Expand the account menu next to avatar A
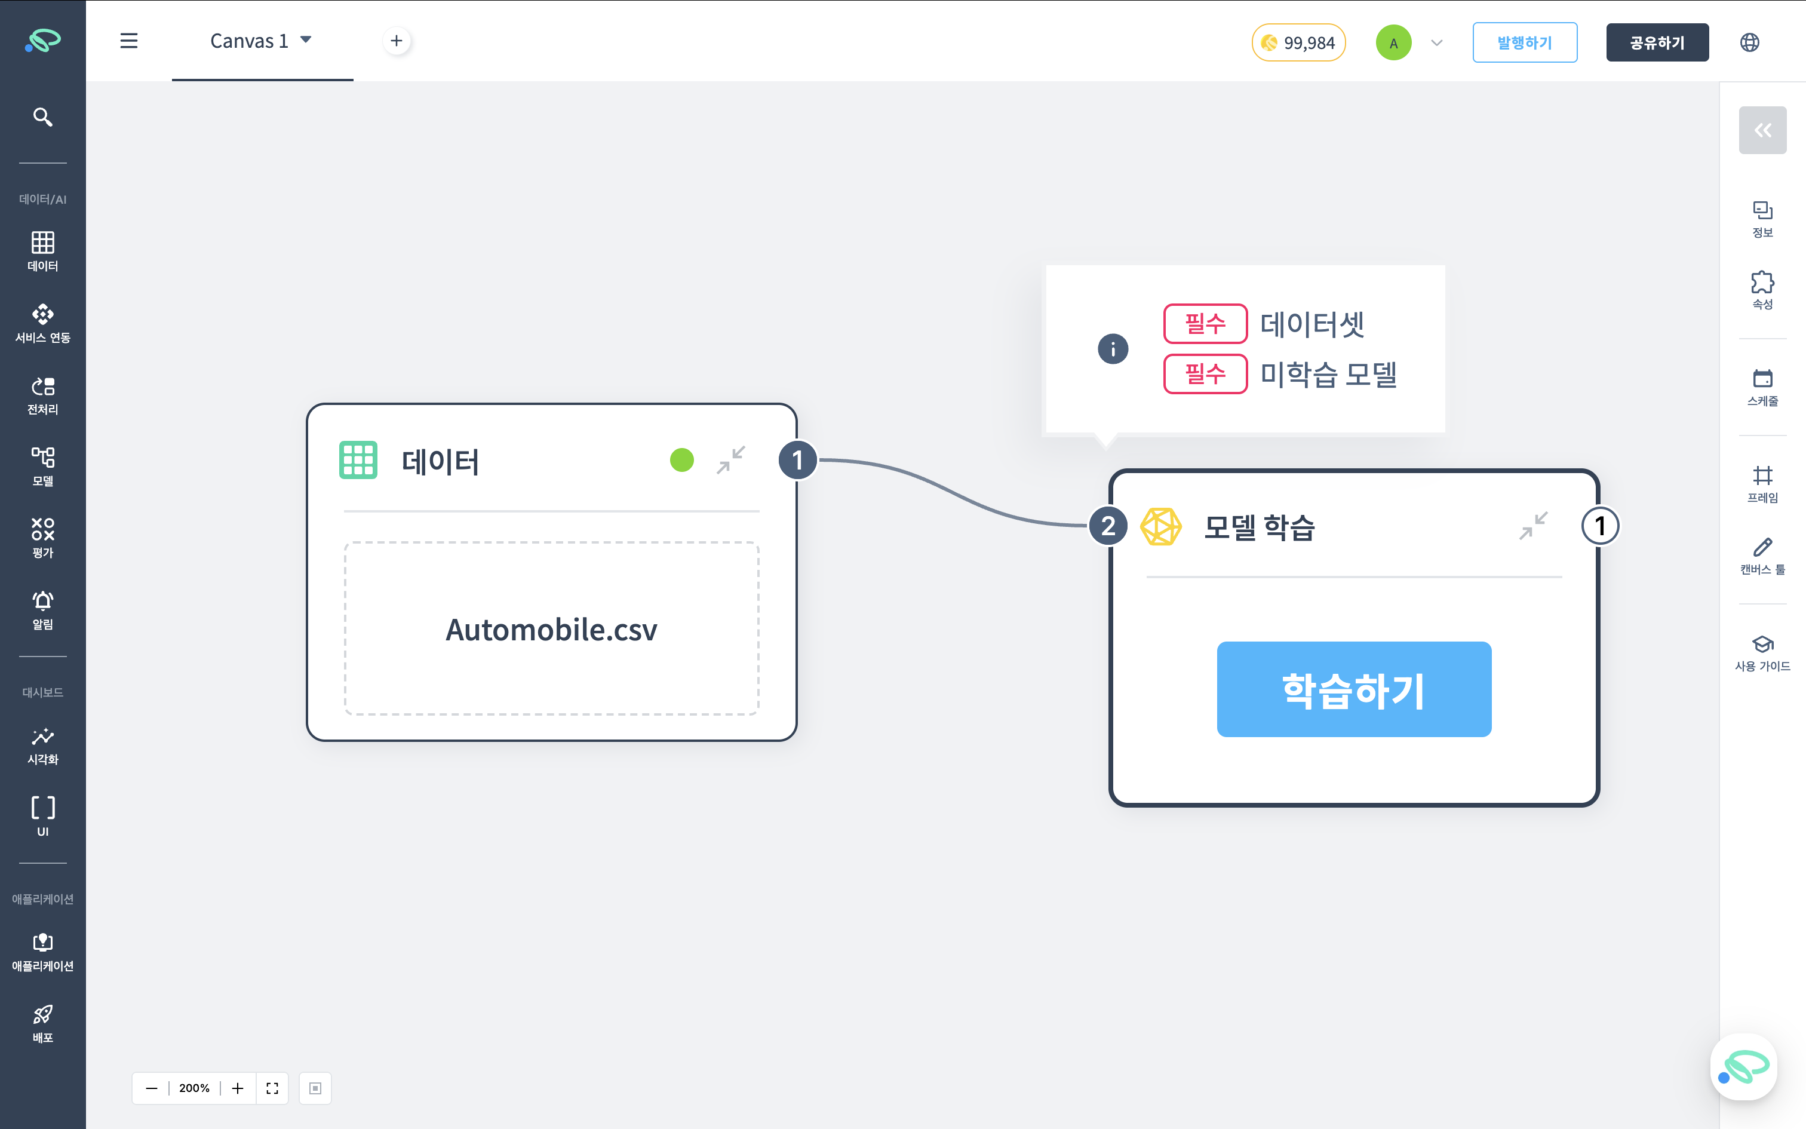 pyautogui.click(x=1436, y=42)
